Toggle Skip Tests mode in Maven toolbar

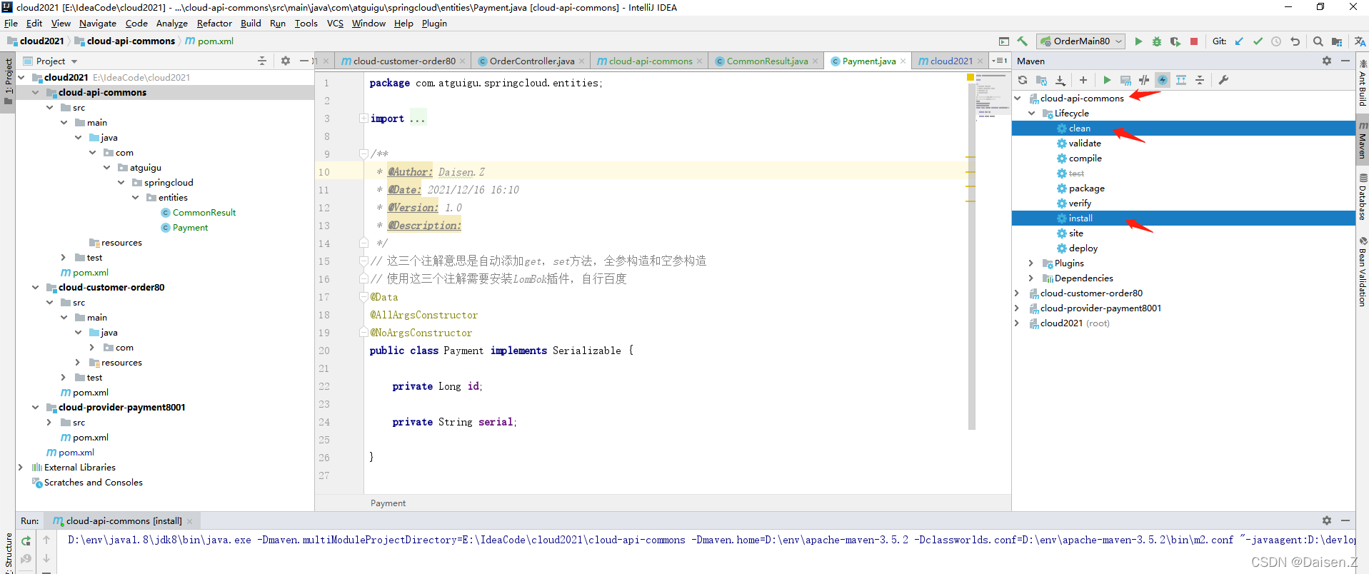click(x=1163, y=80)
